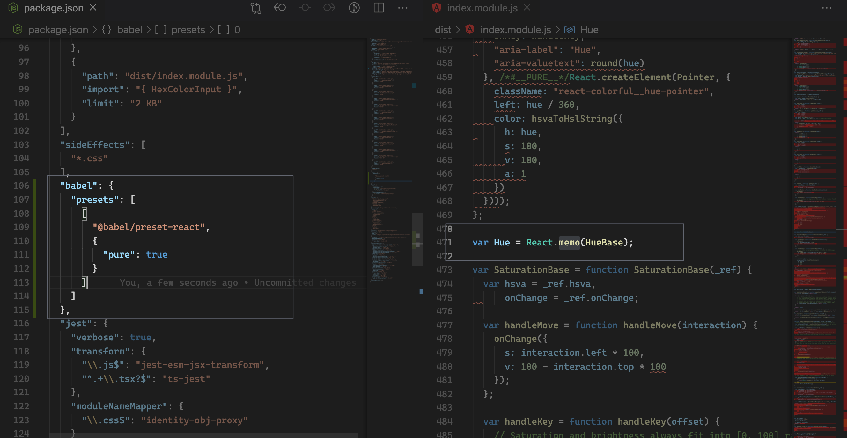This screenshot has height=438, width=847.
Task: Toggle the inline change marker icon
Action: pos(305,8)
